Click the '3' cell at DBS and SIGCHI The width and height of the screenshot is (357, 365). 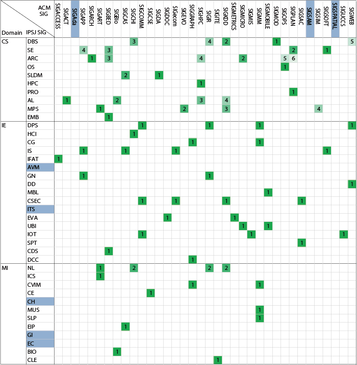(x=134, y=42)
